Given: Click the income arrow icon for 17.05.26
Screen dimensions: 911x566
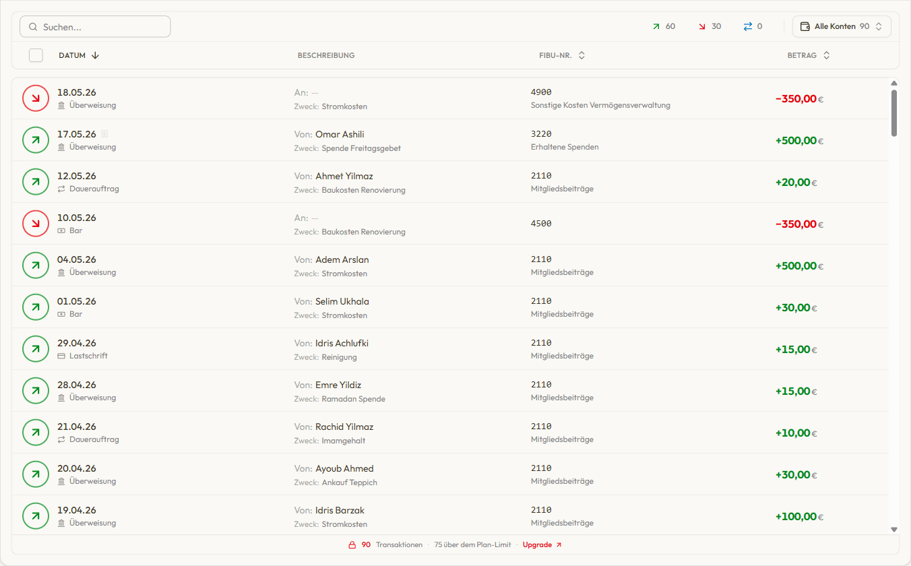Looking at the screenshot, I should [36, 140].
